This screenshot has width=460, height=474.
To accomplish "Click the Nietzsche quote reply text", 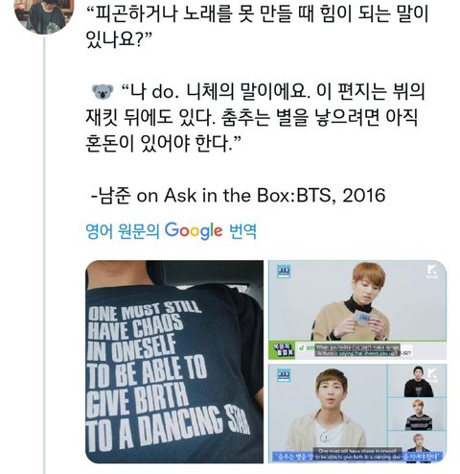I will [255, 117].
